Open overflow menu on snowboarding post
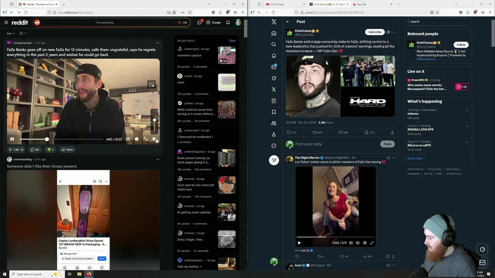 click(x=157, y=159)
